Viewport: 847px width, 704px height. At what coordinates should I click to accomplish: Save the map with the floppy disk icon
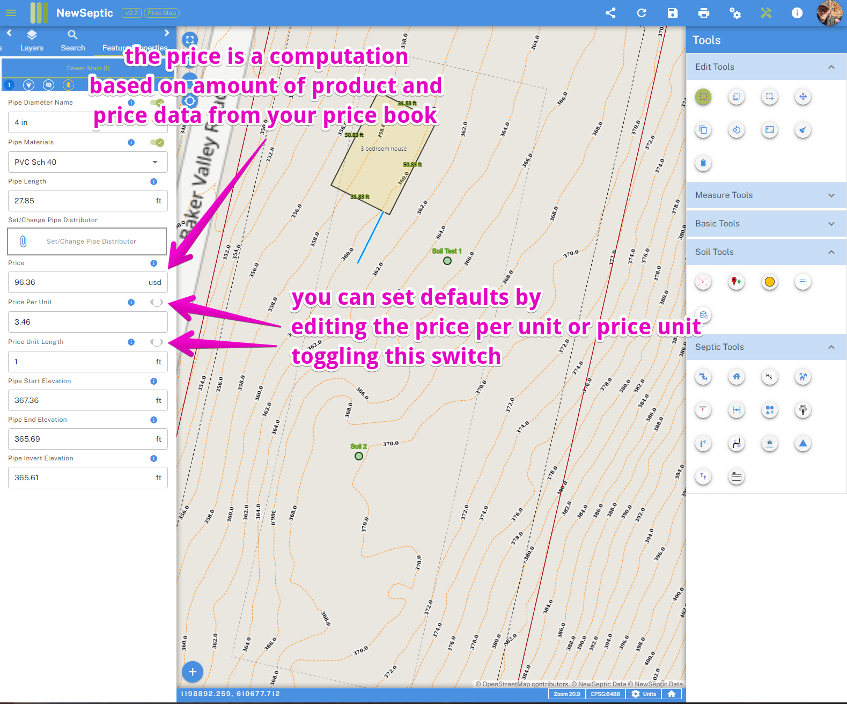pyautogui.click(x=673, y=13)
